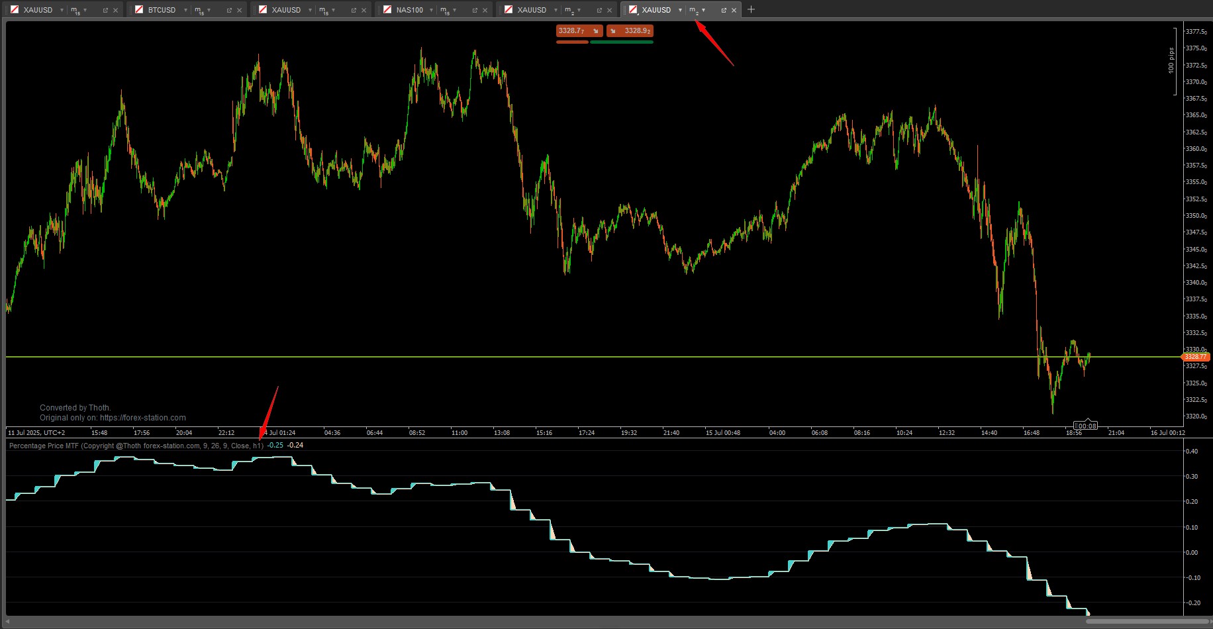This screenshot has width=1213, height=629.
Task: Open the symbol dropdown on the inactive XAUUSD m2 tab
Action: pos(556,10)
